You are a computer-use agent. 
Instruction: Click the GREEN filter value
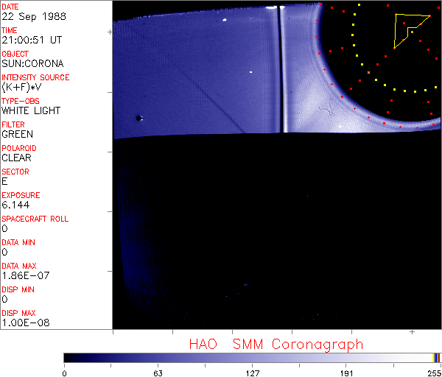click(x=17, y=135)
